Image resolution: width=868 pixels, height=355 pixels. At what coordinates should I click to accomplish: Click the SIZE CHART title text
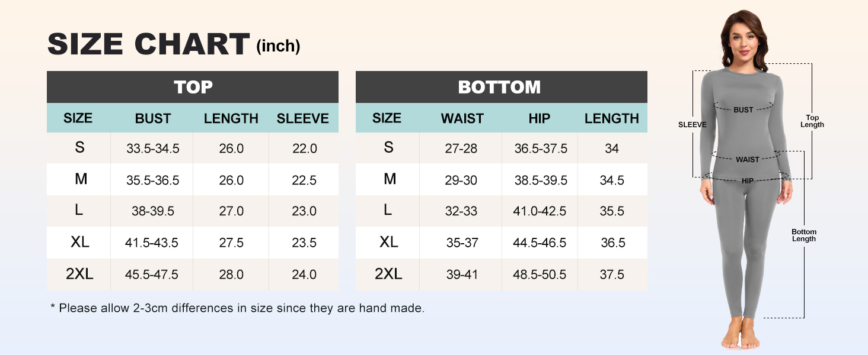148,44
